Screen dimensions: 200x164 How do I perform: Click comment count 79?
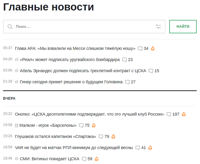tap(107, 137)
